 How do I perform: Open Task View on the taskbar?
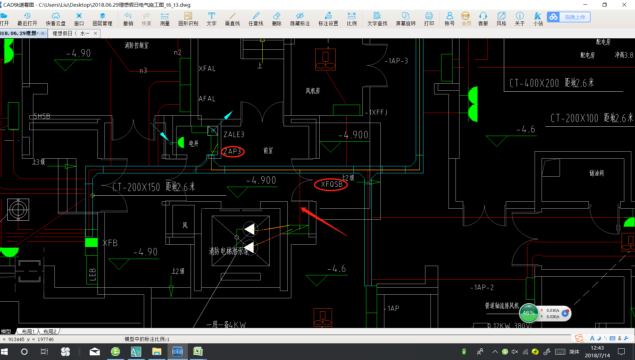tap(44, 352)
